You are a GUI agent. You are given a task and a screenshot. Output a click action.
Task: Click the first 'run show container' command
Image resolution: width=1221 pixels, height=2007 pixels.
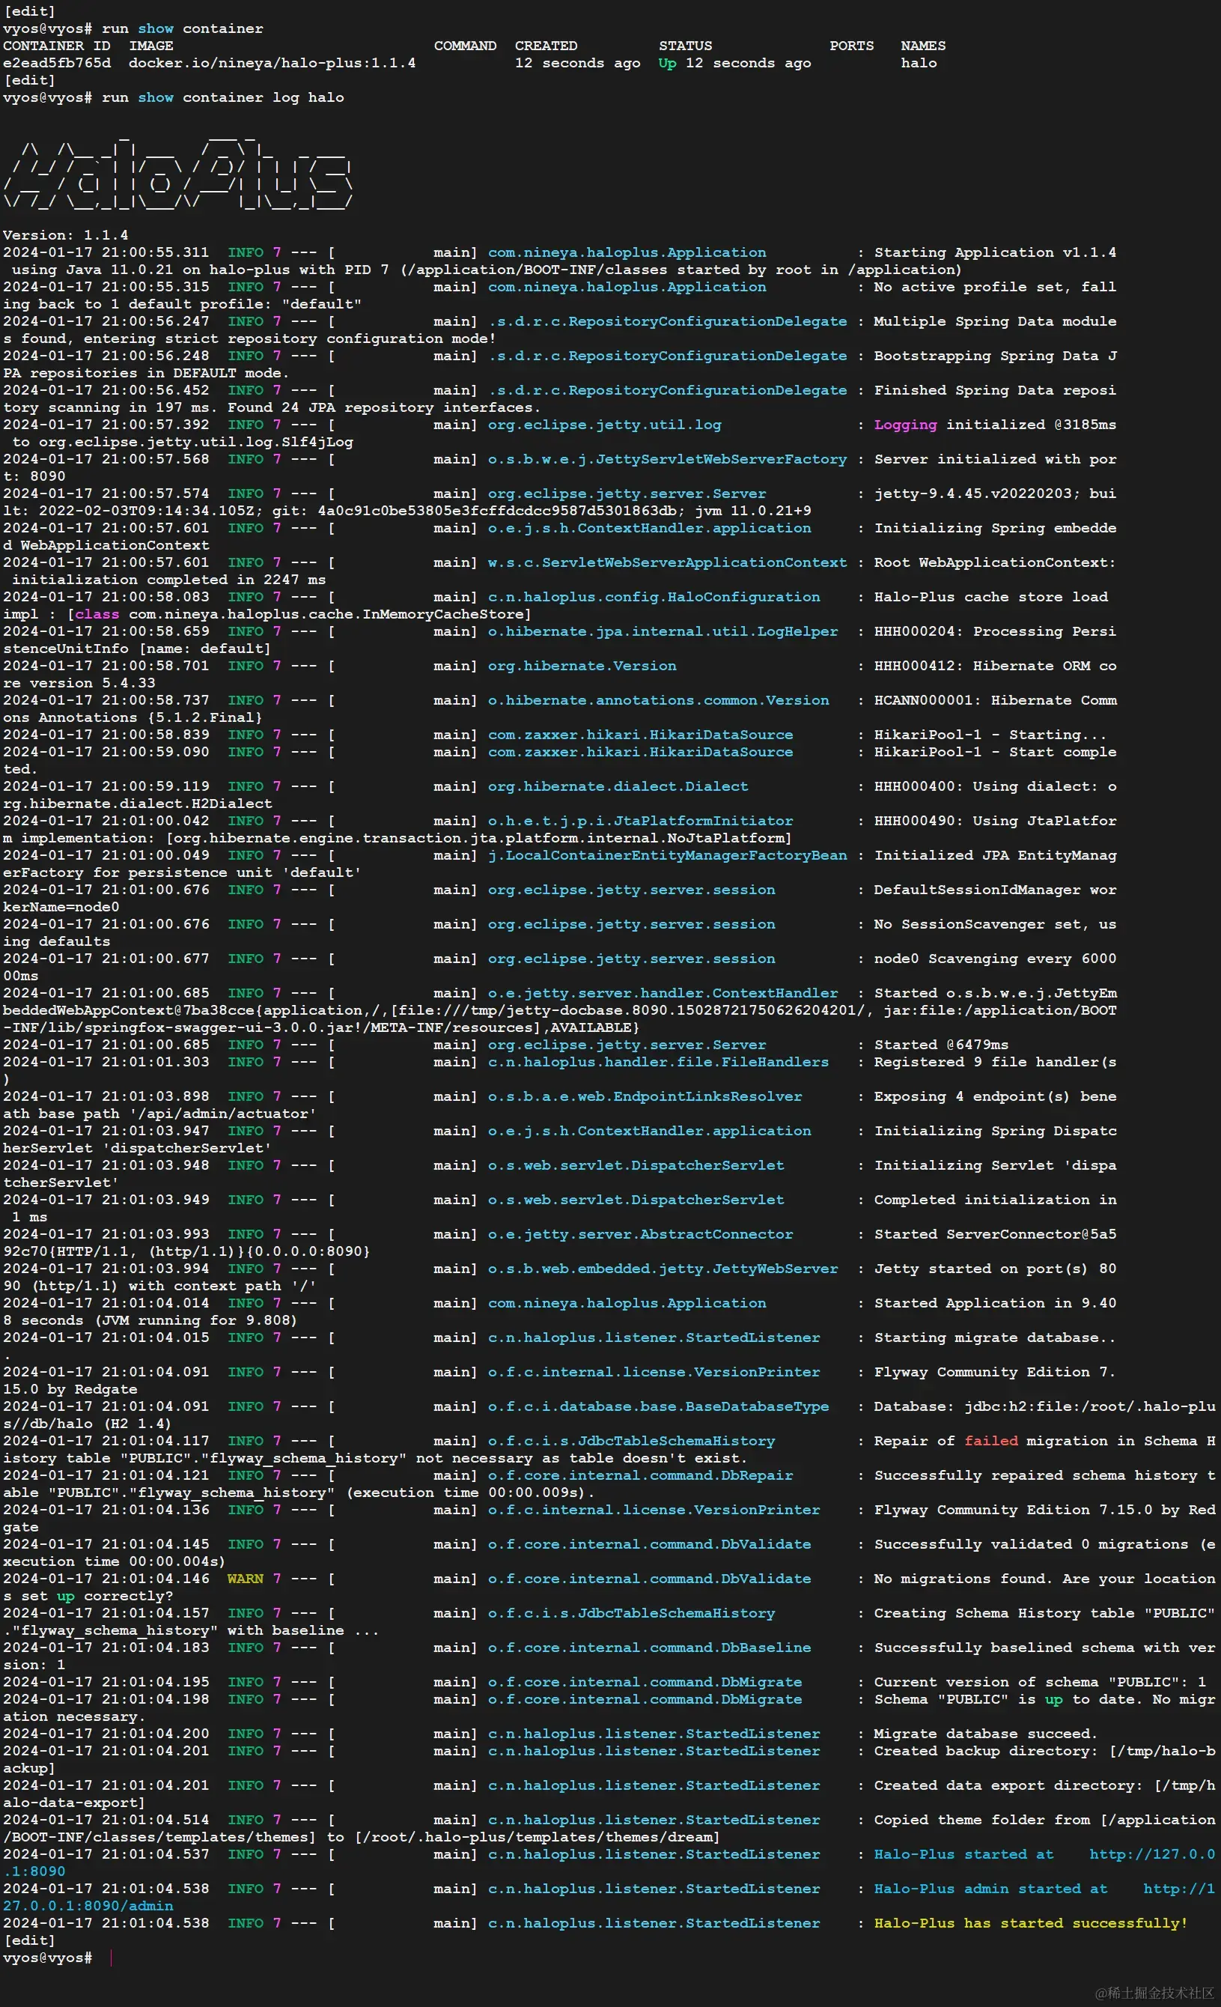pos(183,28)
